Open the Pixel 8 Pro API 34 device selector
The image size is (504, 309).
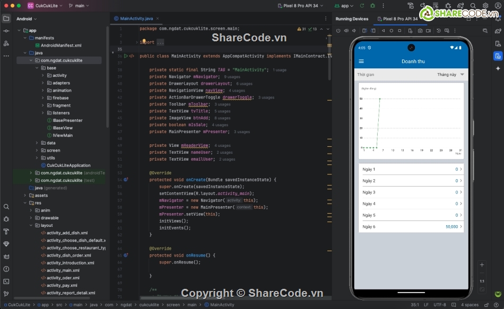(x=300, y=6)
